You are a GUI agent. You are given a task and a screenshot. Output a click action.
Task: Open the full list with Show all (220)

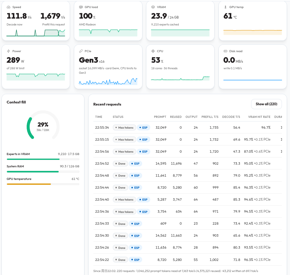[266, 104]
